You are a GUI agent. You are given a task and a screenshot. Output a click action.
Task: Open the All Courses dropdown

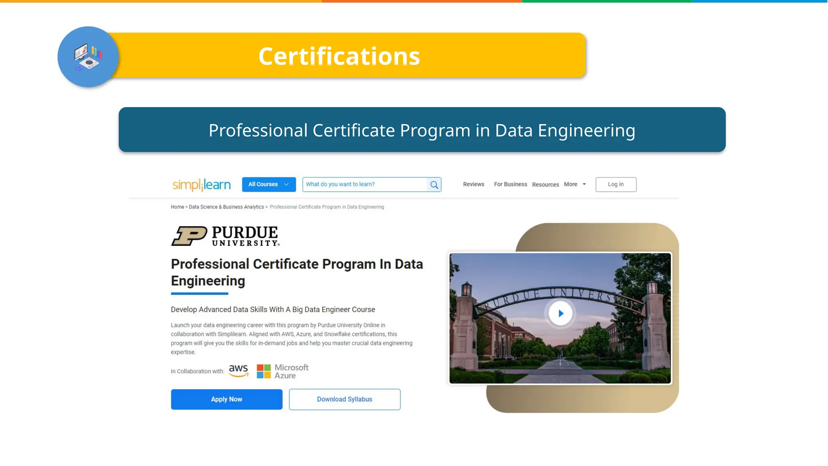(269, 184)
